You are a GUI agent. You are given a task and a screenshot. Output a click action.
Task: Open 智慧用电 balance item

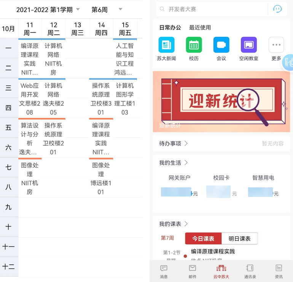[x=263, y=186]
